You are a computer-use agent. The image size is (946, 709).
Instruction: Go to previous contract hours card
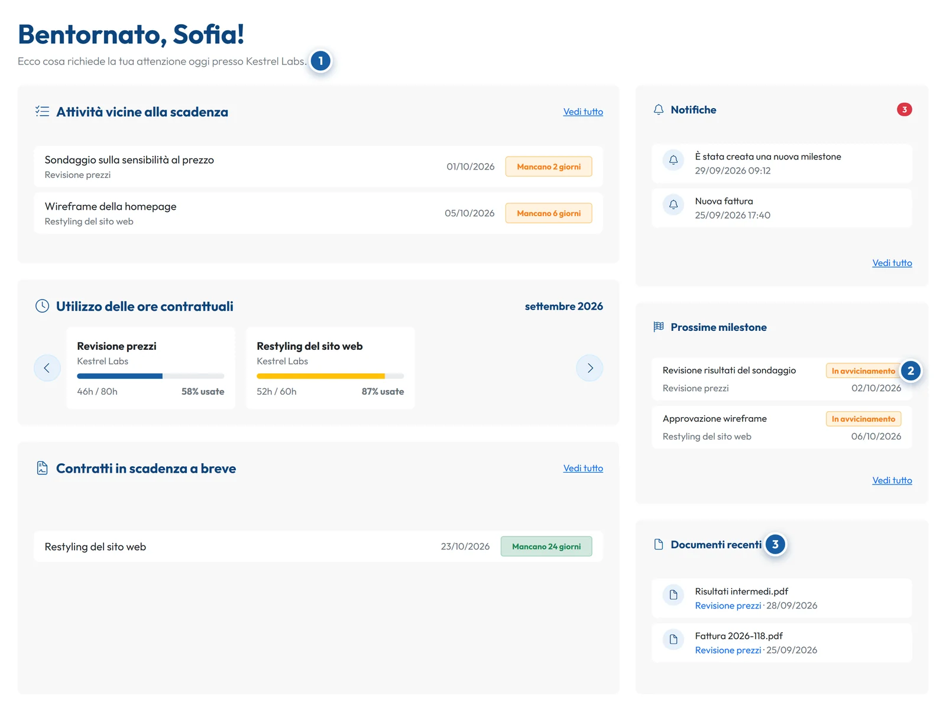click(47, 368)
